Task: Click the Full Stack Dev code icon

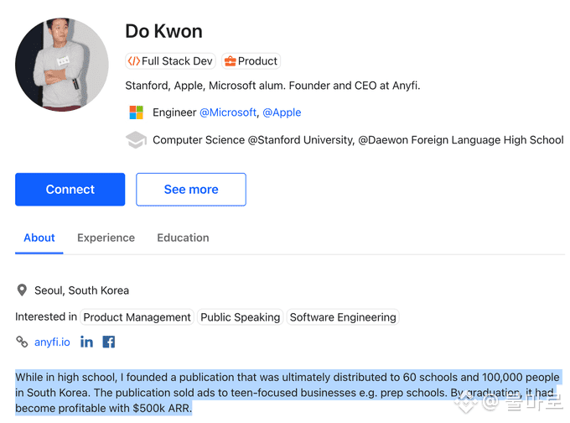Action: coord(133,61)
